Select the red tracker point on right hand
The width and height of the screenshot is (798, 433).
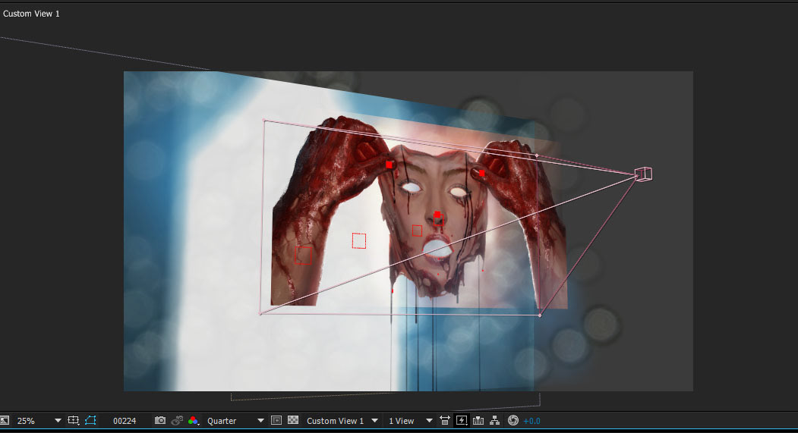click(x=481, y=173)
